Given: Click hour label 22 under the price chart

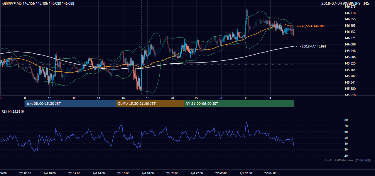Looking at the screenshot, I should pos(197,98).
